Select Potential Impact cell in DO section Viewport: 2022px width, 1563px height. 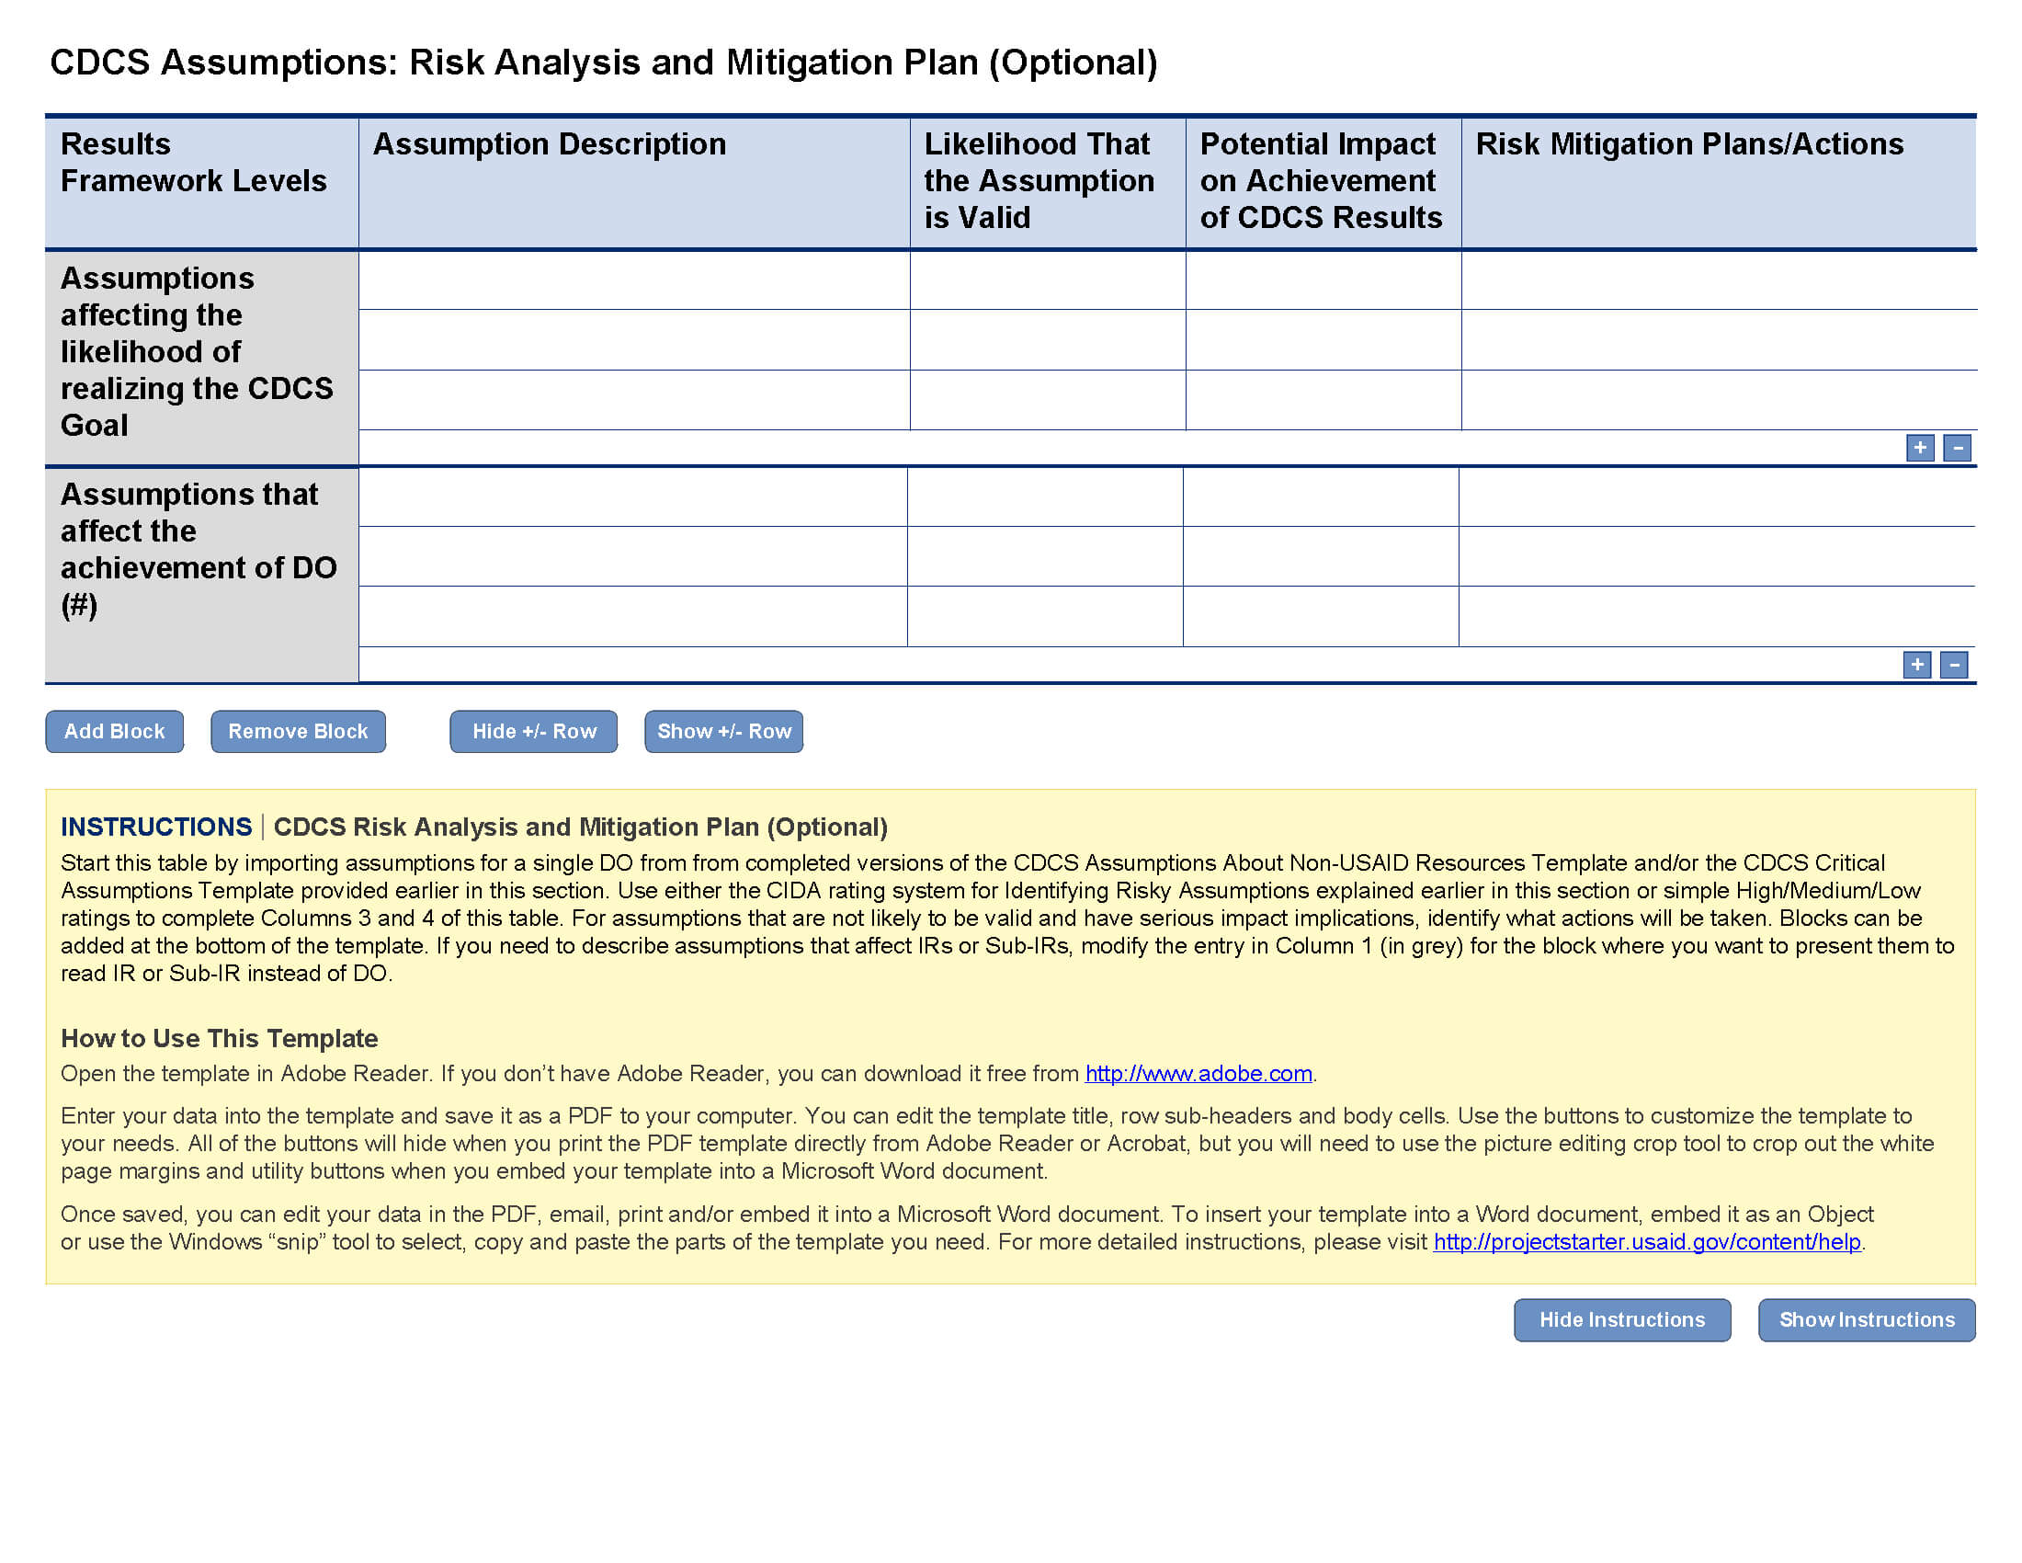[1322, 499]
